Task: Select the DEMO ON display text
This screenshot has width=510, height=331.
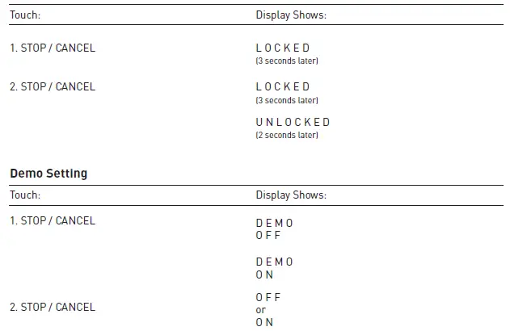Action: (275, 268)
